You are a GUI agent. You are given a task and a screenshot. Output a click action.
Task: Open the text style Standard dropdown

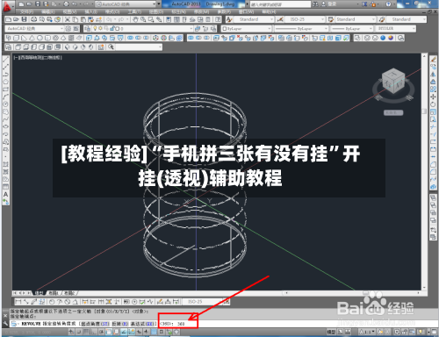click(x=254, y=19)
